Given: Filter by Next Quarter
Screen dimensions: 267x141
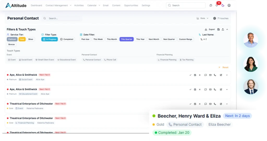Looking at the screenshot, I should pos(169,39).
